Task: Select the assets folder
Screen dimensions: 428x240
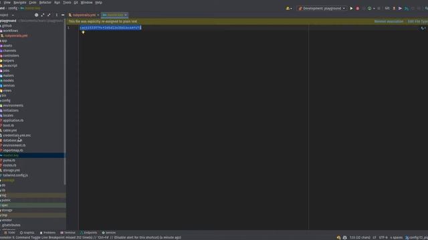Action: 7,46
